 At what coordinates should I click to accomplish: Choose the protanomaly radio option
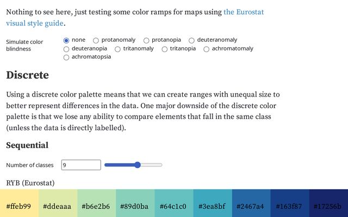coord(96,40)
